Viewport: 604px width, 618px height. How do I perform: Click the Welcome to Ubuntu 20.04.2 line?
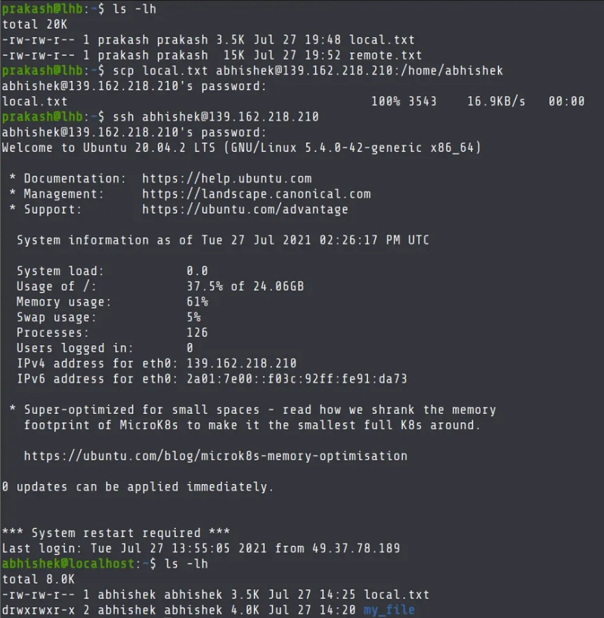241,148
